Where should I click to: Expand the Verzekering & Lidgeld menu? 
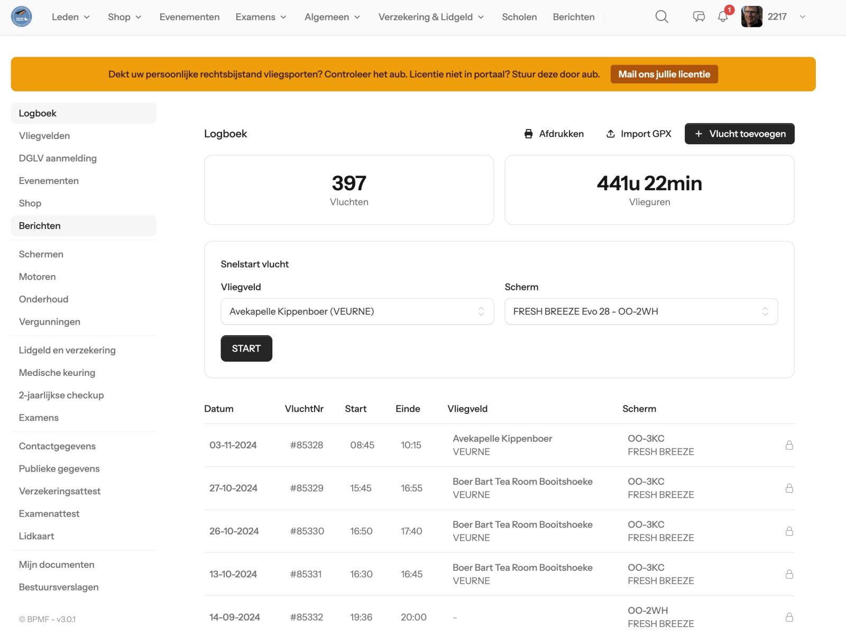(x=431, y=17)
